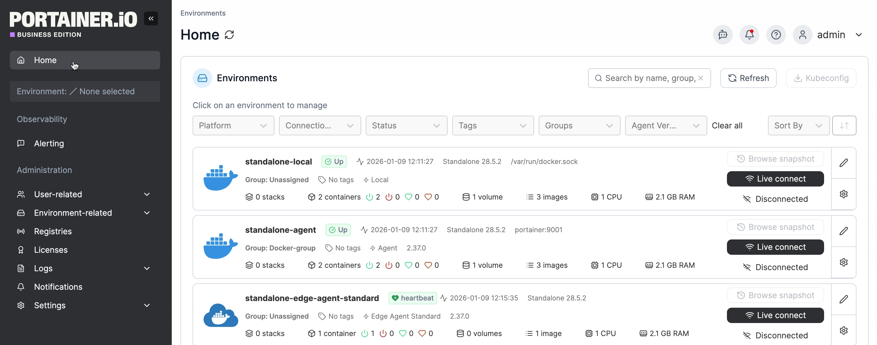Viewport: 877px width, 345px height.
Task: Click Live connect for standalone-local
Action: [x=775, y=179]
